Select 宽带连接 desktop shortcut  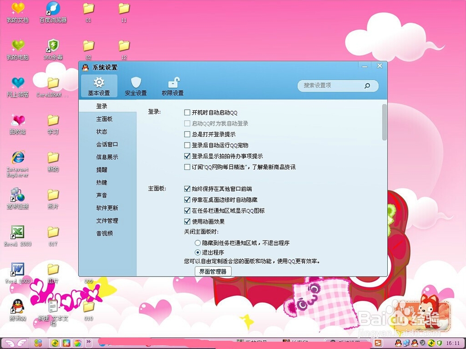18,199
